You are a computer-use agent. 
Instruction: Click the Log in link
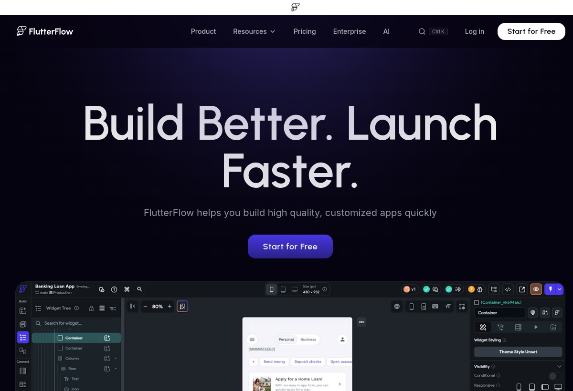click(x=475, y=31)
